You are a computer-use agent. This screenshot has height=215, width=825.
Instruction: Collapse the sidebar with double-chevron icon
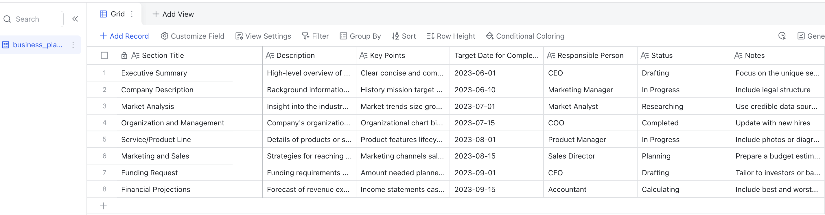(75, 19)
